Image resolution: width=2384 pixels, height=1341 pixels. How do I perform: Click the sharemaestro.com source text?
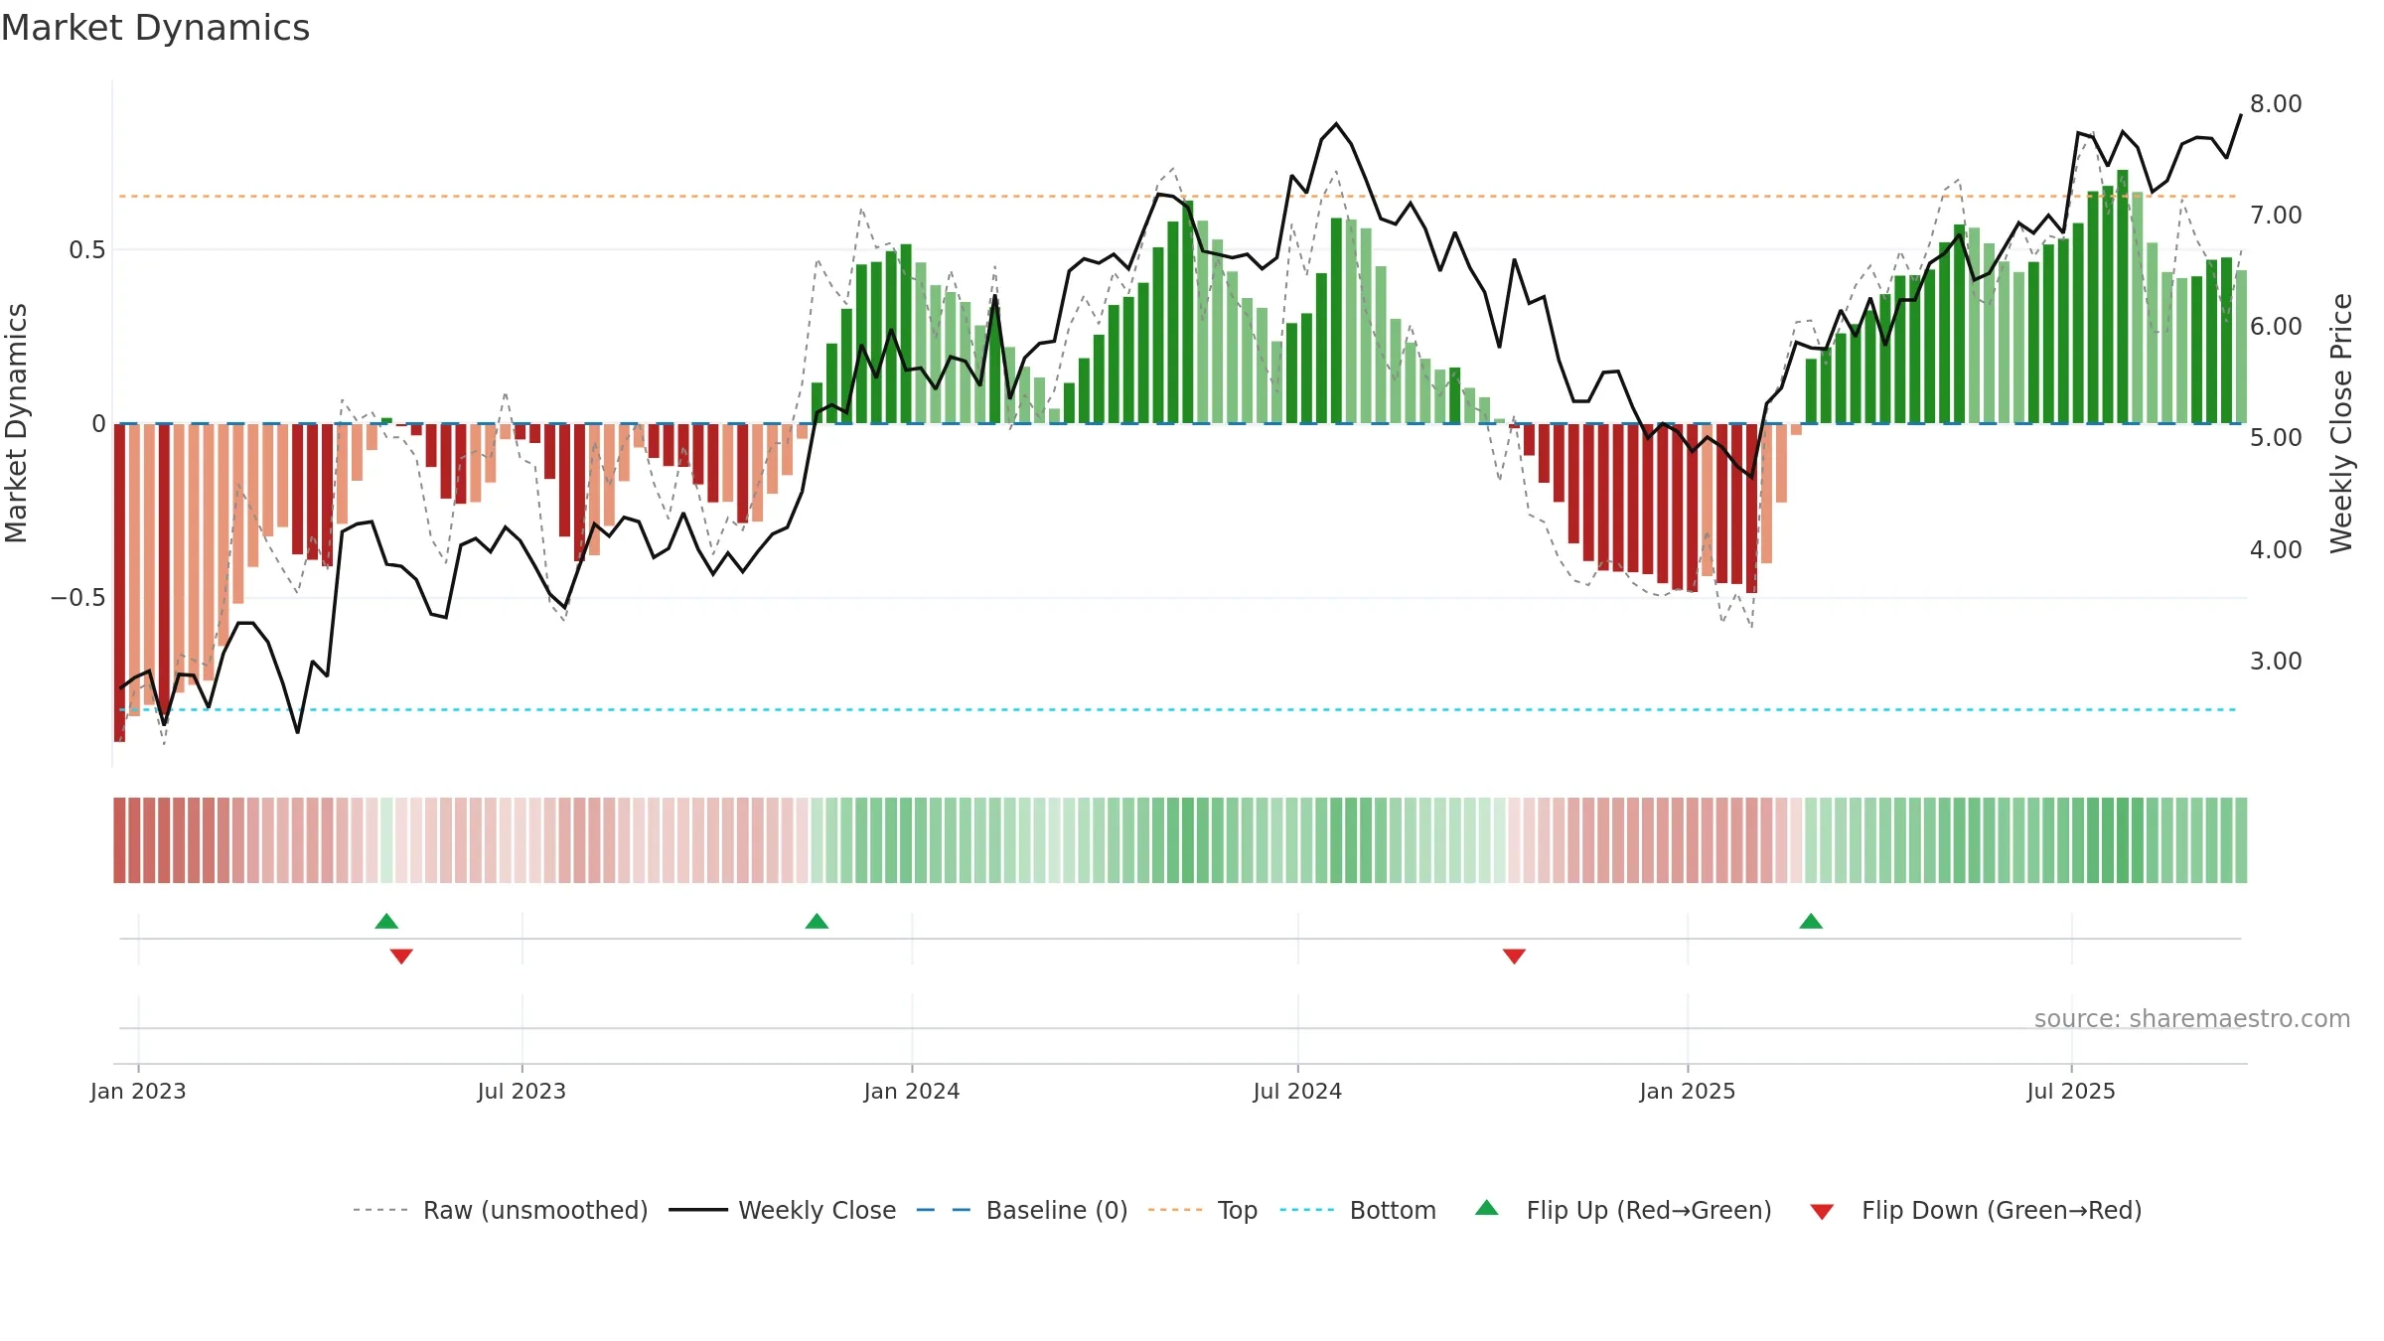2192,1018
